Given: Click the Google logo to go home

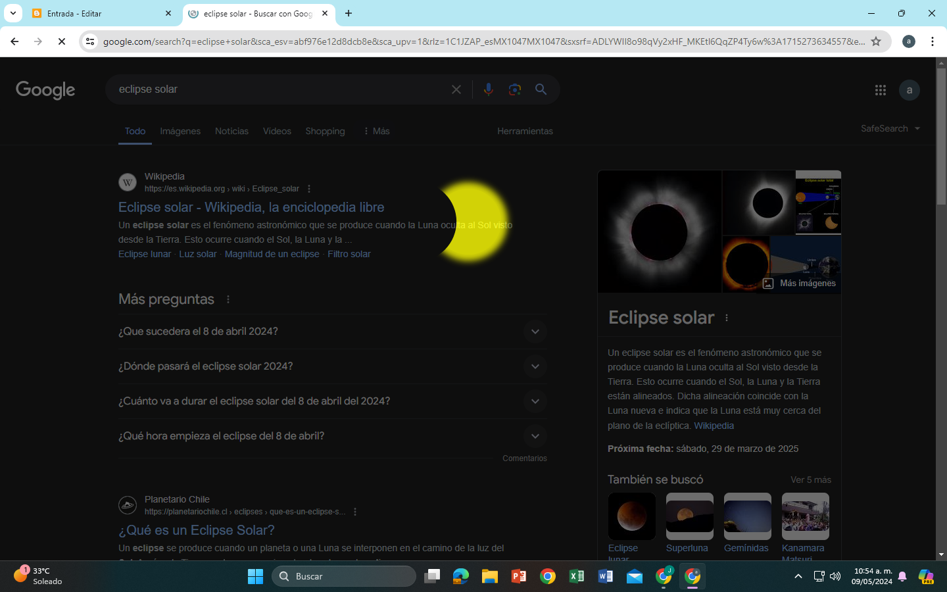Looking at the screenshot, I should pyautogui.click(x=45, y=90).
